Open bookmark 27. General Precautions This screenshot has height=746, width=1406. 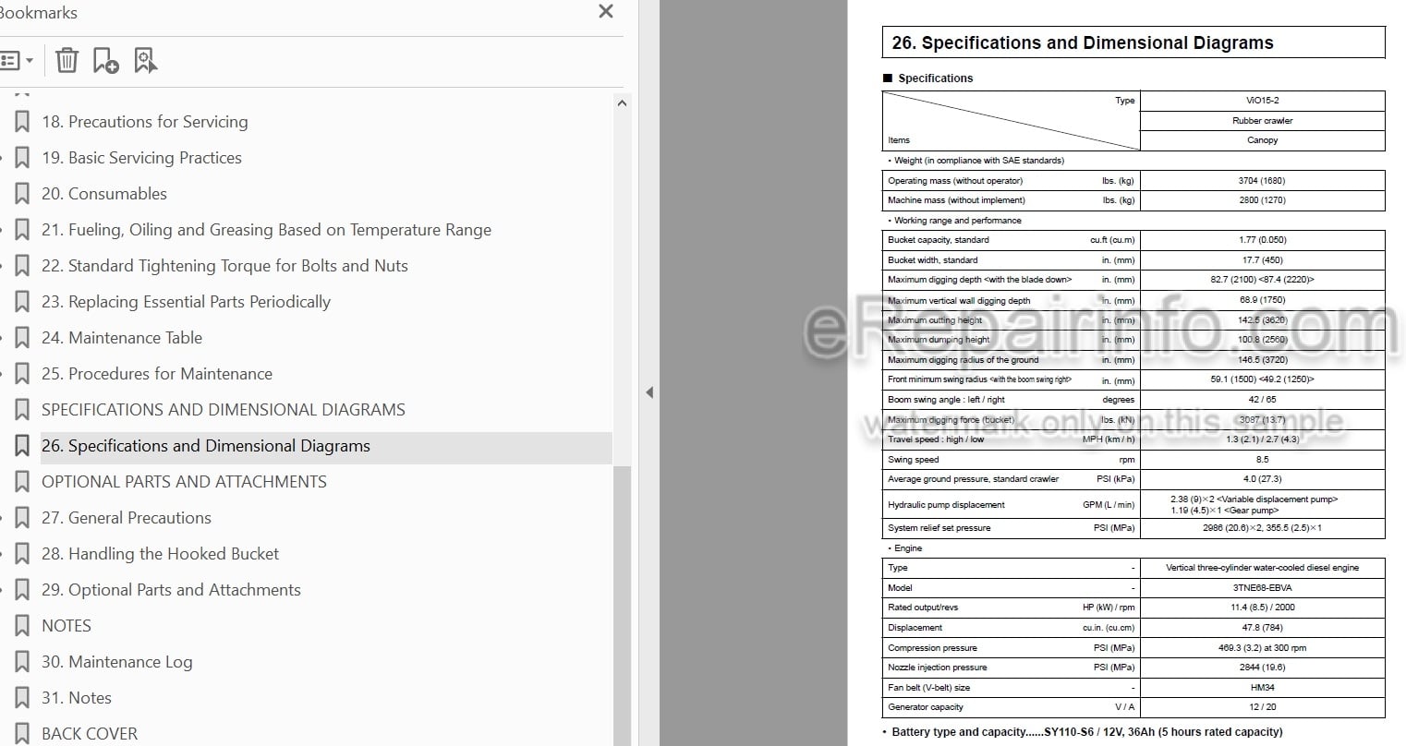click(127, 518)
